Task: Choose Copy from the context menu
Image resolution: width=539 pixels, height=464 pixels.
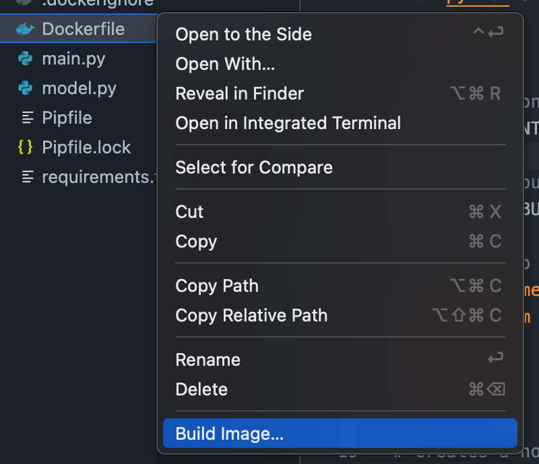Action: (x=196, y=241)
